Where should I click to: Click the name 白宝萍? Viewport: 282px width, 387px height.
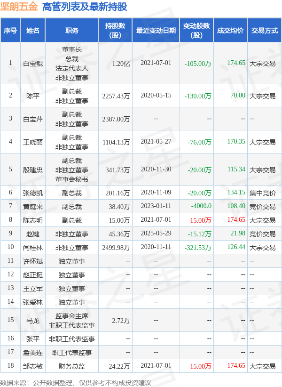click(x=33, y=119)
